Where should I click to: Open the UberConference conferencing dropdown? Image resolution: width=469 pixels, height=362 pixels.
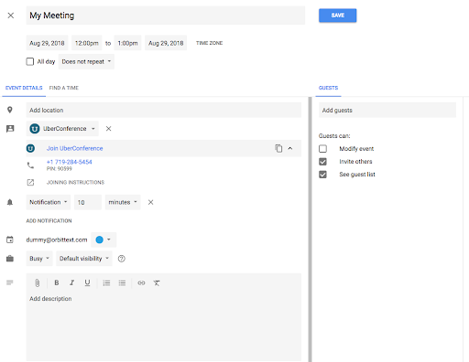(62, 129)
